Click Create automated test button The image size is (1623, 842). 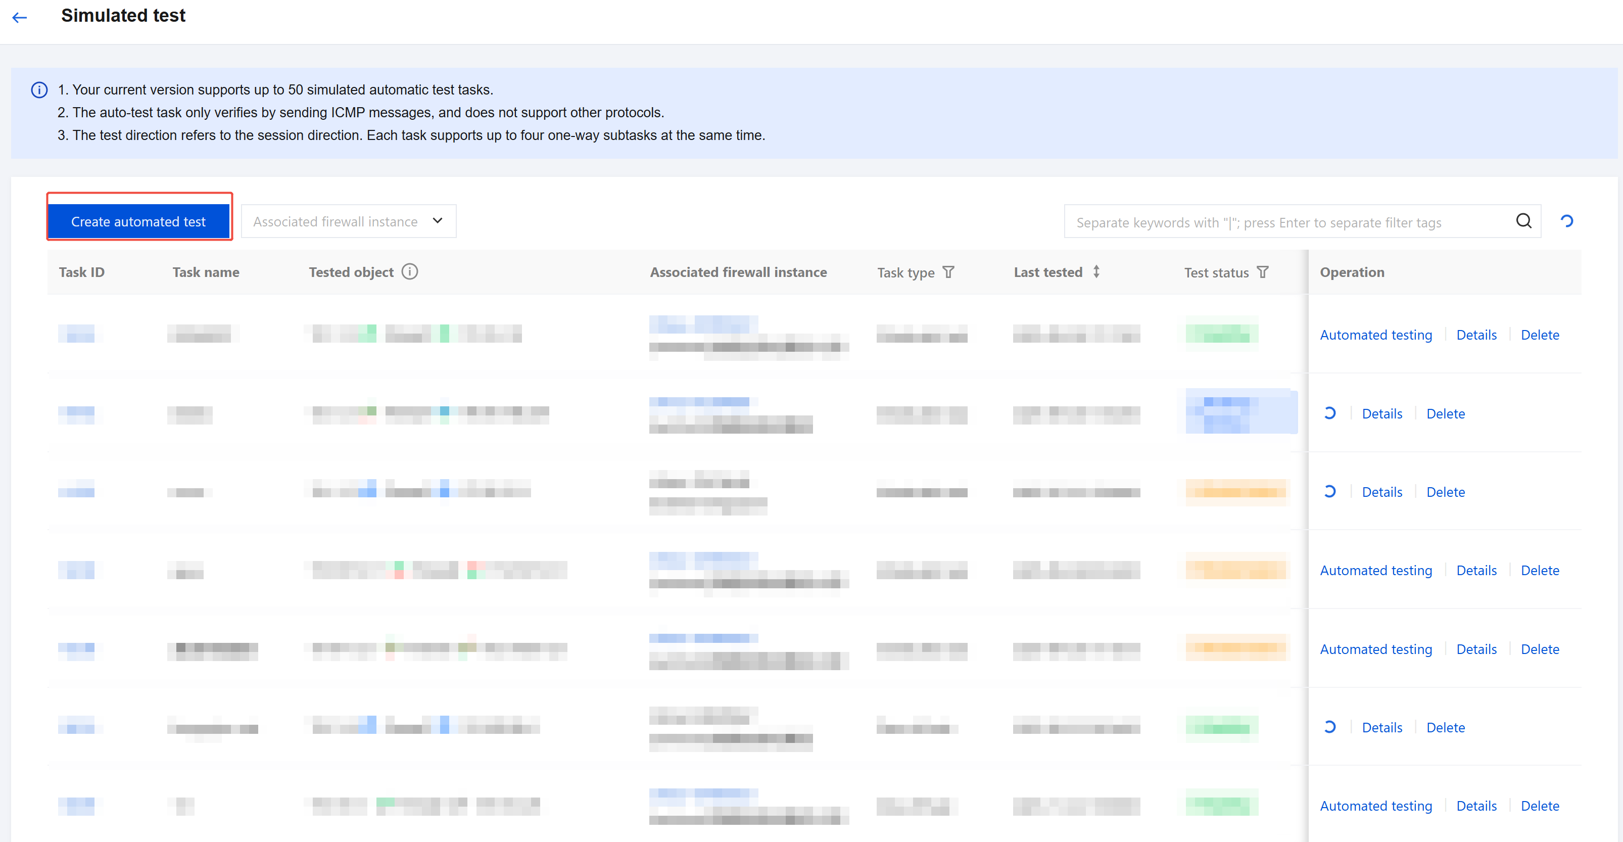pos(138,221)
